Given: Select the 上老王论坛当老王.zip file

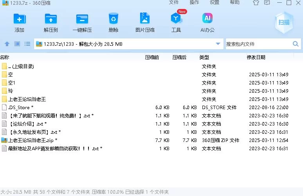Looking at the screenshot, I should 151,140.
